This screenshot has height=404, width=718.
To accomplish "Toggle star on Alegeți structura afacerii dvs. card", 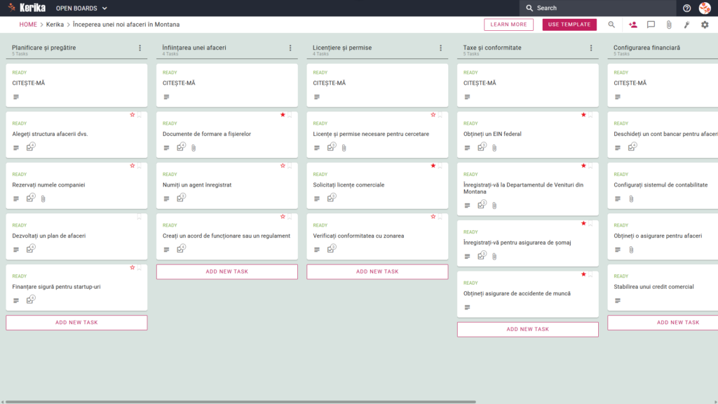I will click(133, 115).
